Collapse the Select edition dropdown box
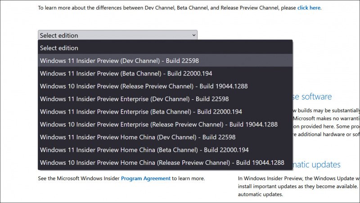 point(117,35)
